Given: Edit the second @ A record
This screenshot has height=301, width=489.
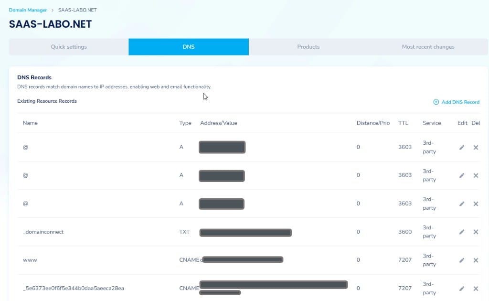Looking at the screenshot, I should point(462,175).
